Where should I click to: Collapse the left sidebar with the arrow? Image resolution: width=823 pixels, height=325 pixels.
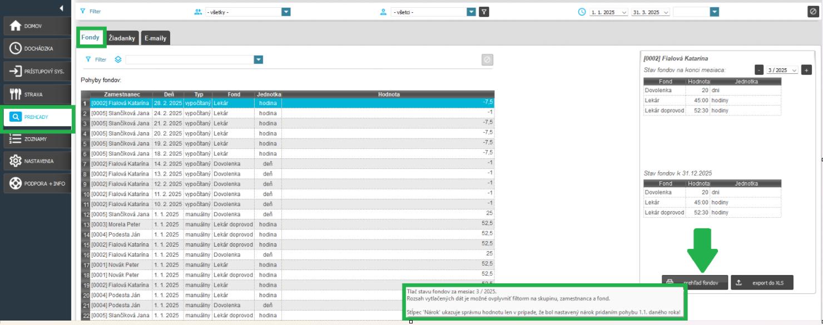tap(61, 8)
